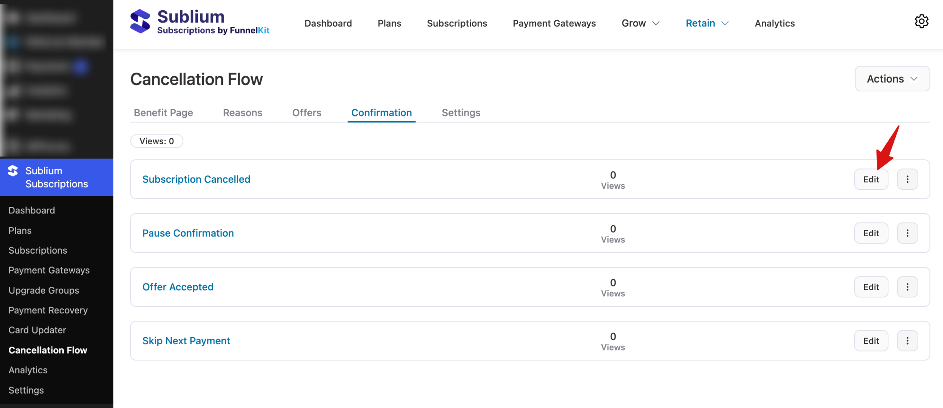Open the Benefit Page tab

[x=163, y=113]
